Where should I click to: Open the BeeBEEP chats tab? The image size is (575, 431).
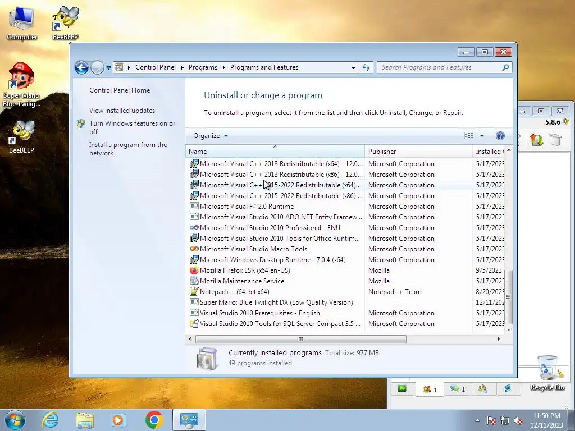tap(458, 389)
